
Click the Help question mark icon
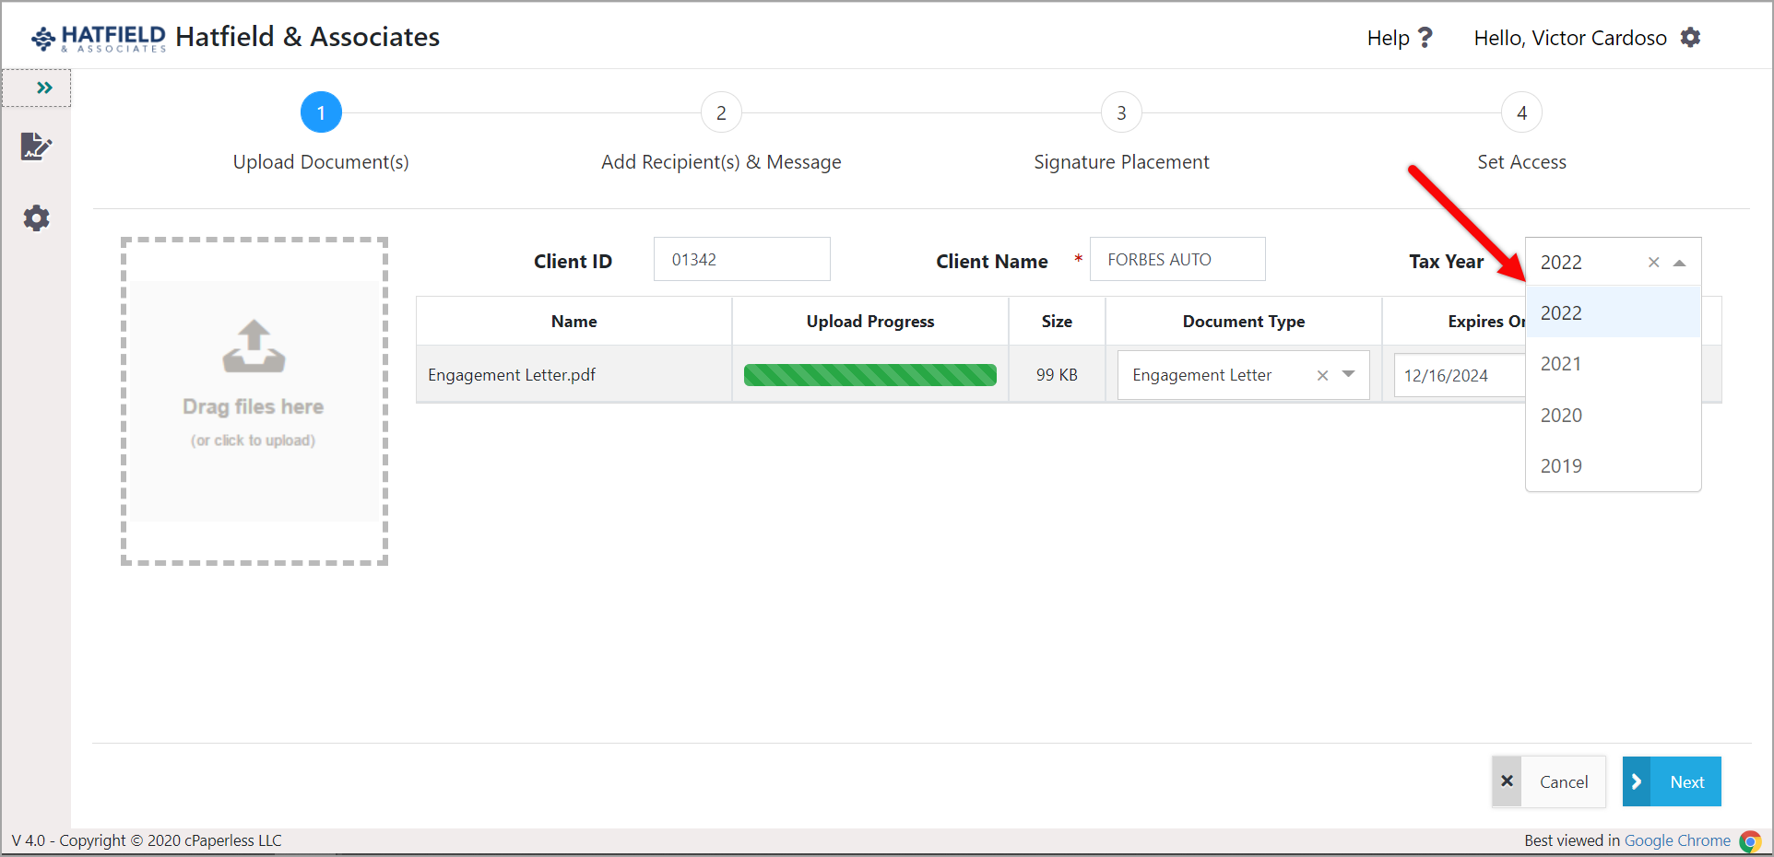tap(1425, 38)
